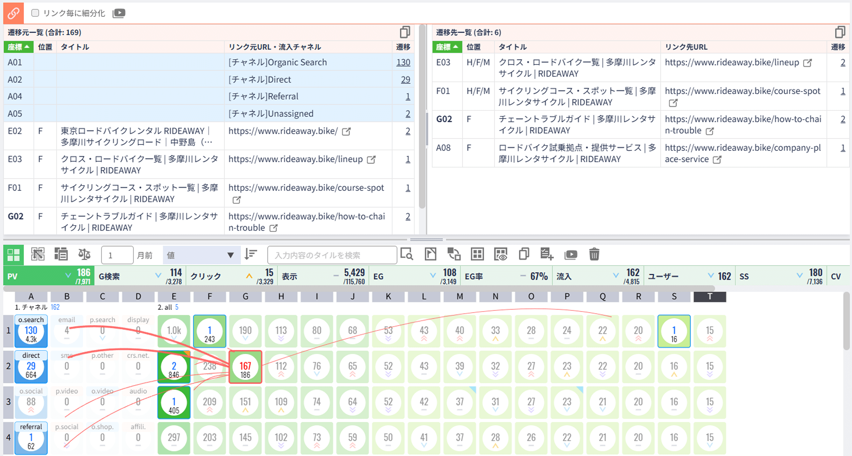This screenshot has width=852, height=456.
Task: Open the 値 dropdown selector
Action: (201, 255)
